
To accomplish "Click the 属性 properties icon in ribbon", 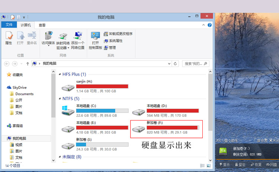I will (x=9, y=38).
